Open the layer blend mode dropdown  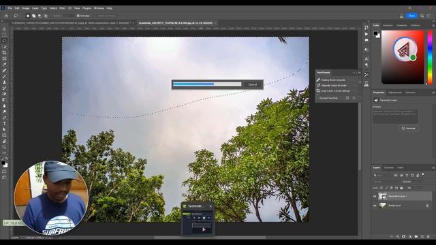(x=386, y=182)
